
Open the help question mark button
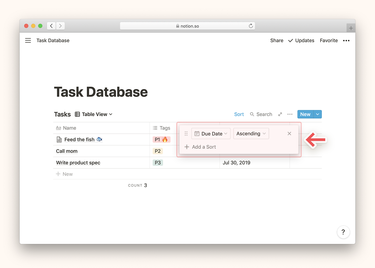coord(343,232)
